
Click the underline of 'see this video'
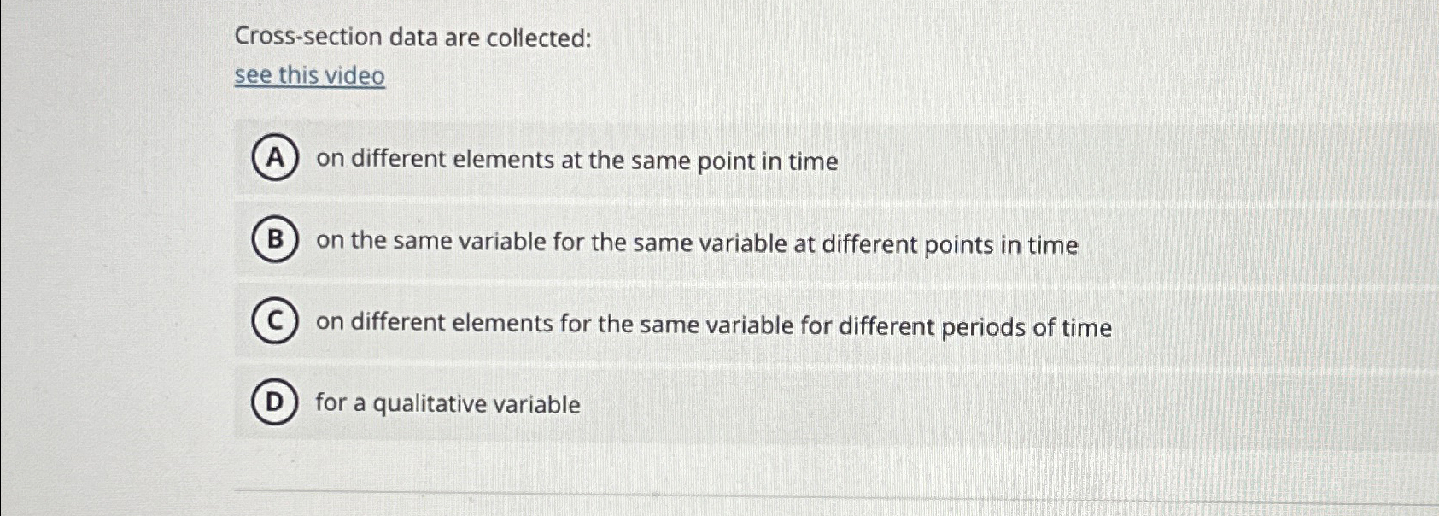click(310, 88)
